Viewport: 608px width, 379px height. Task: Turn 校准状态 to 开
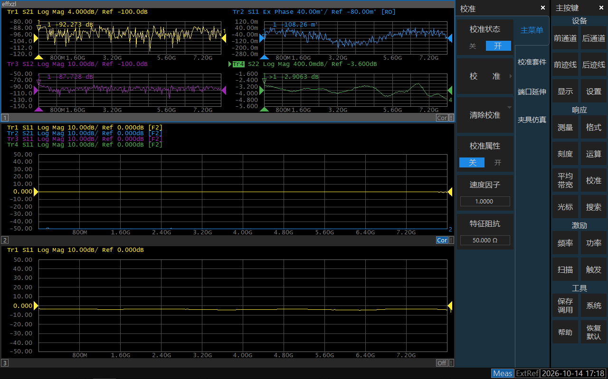pos(498,46)
